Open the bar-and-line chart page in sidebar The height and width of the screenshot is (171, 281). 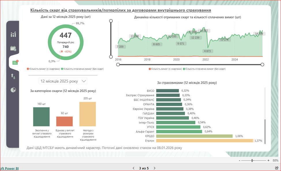[13, 35]
